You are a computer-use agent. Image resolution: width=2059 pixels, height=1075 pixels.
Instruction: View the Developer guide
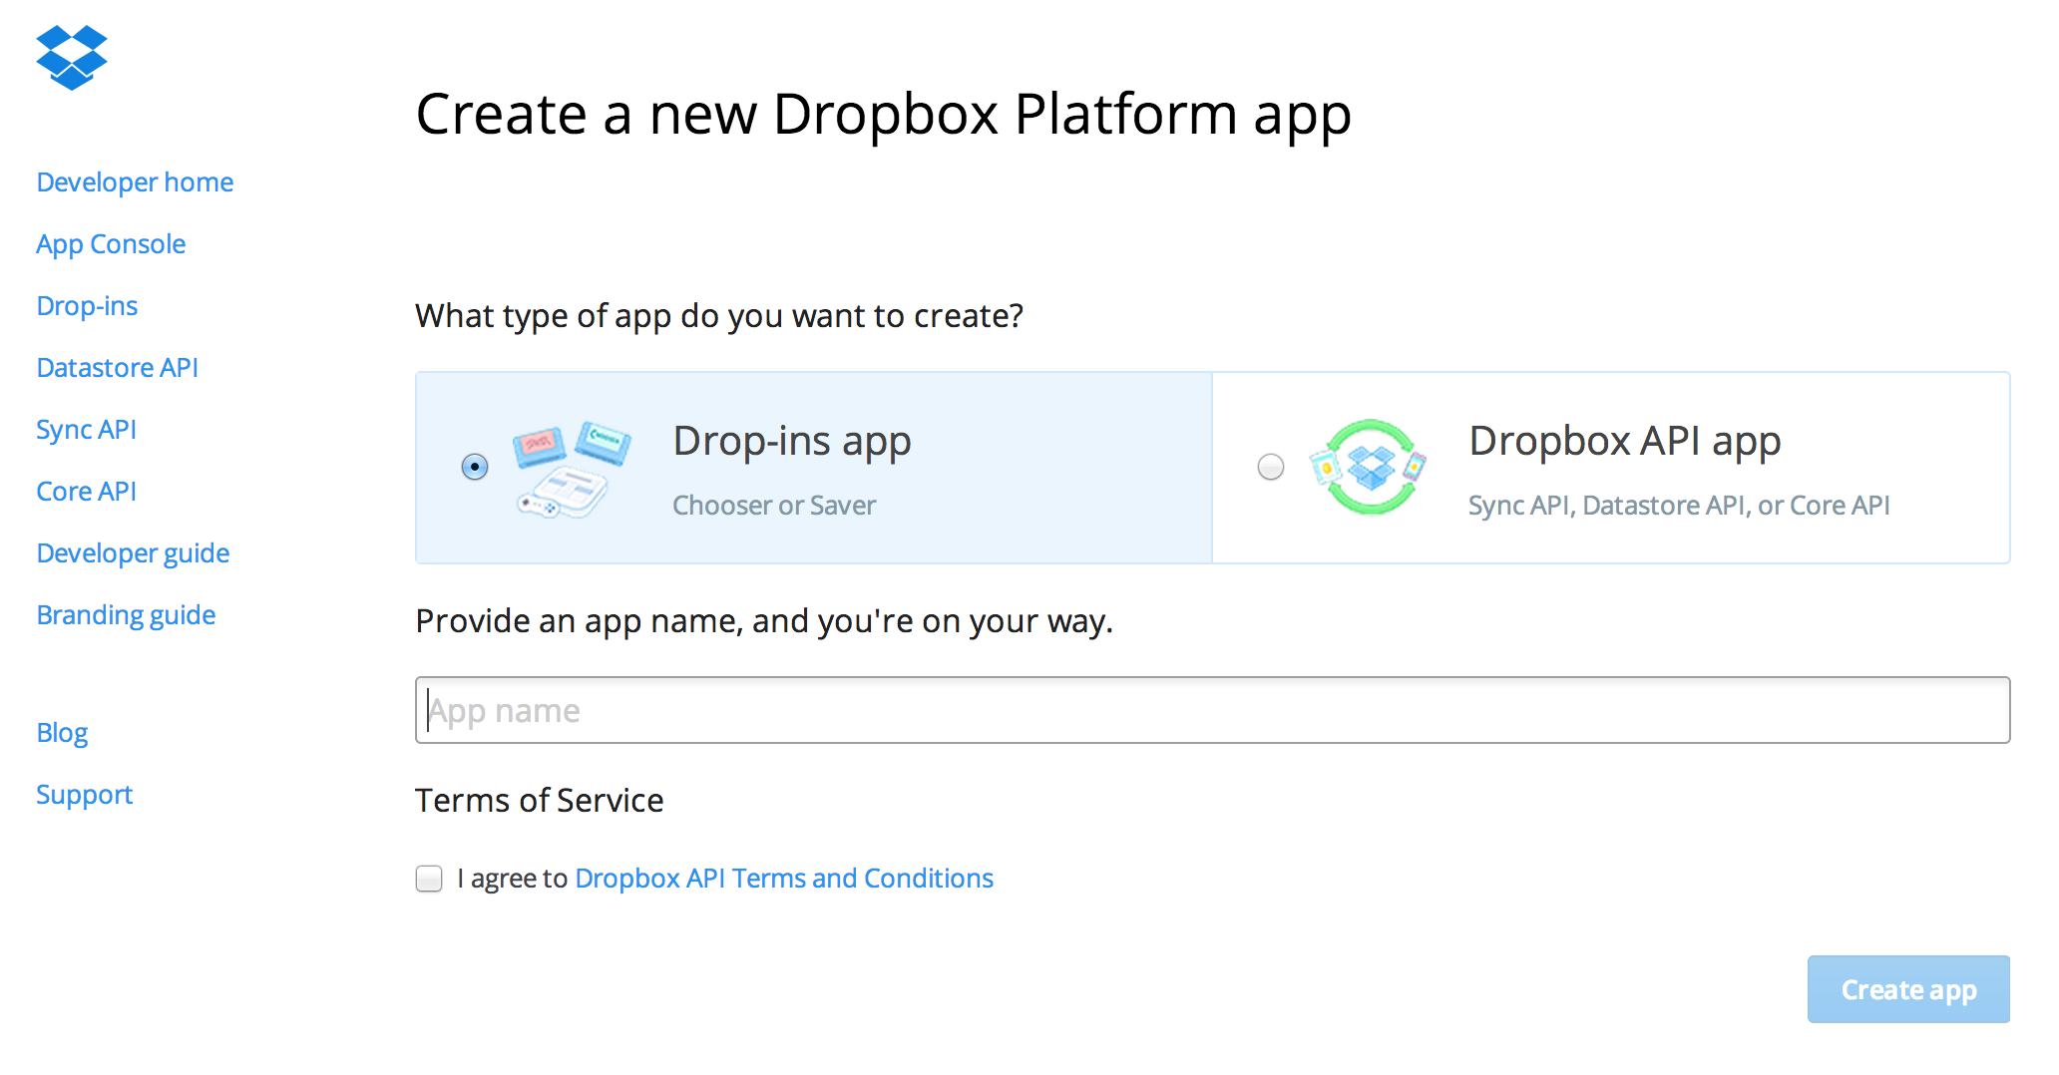pos(133,553)
